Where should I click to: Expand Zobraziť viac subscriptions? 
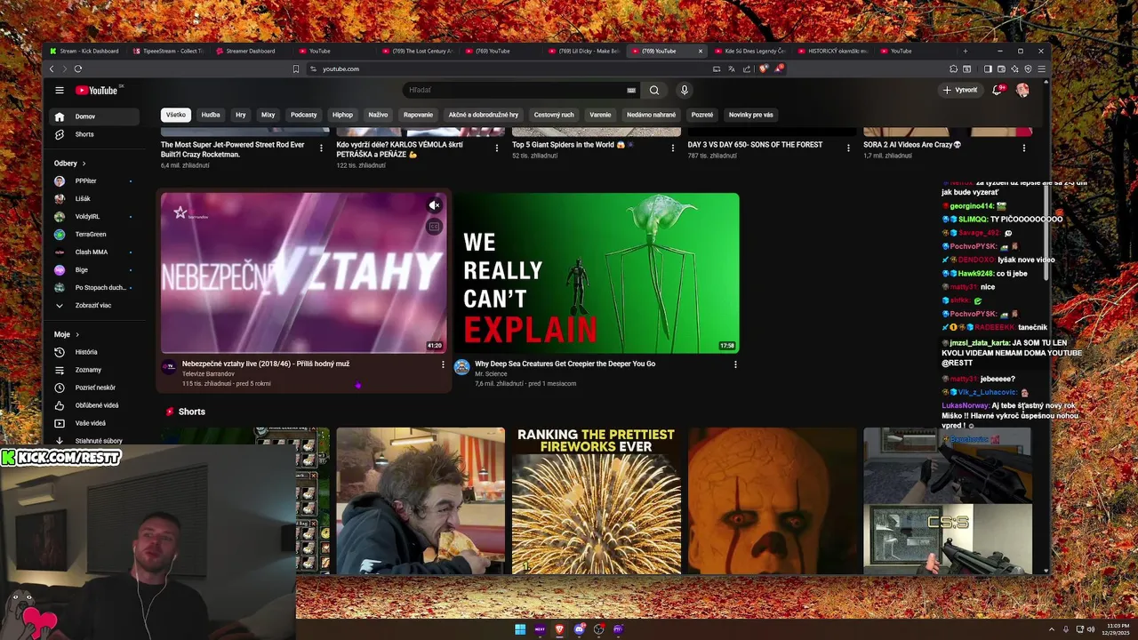pos(93,305)
